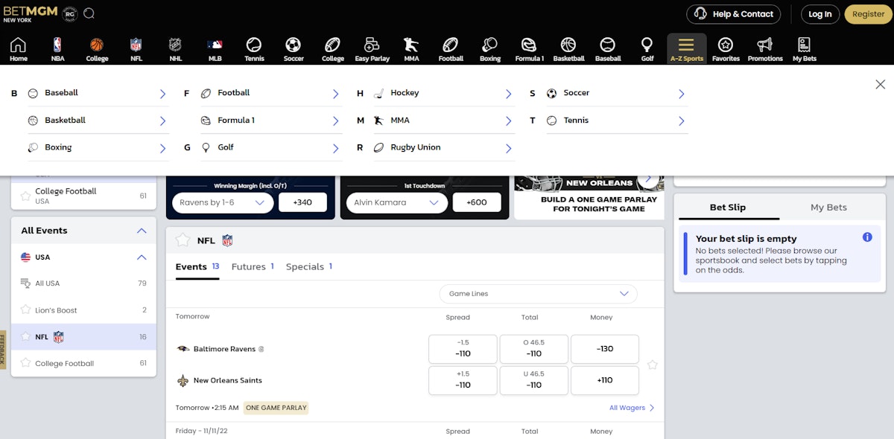
Task: Switch to My Bets tab in slip
Action: tap(828, 208)
